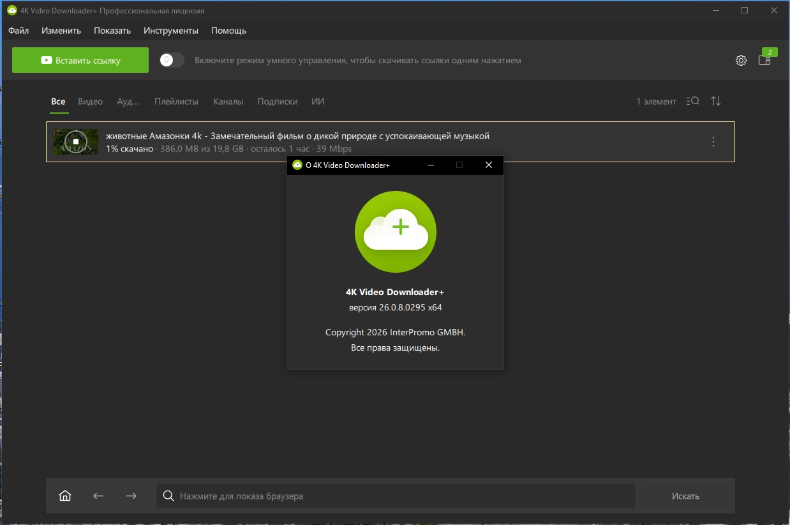Click the browser back arrow
This screenshot has height=525, width=790.
[98, 496]
